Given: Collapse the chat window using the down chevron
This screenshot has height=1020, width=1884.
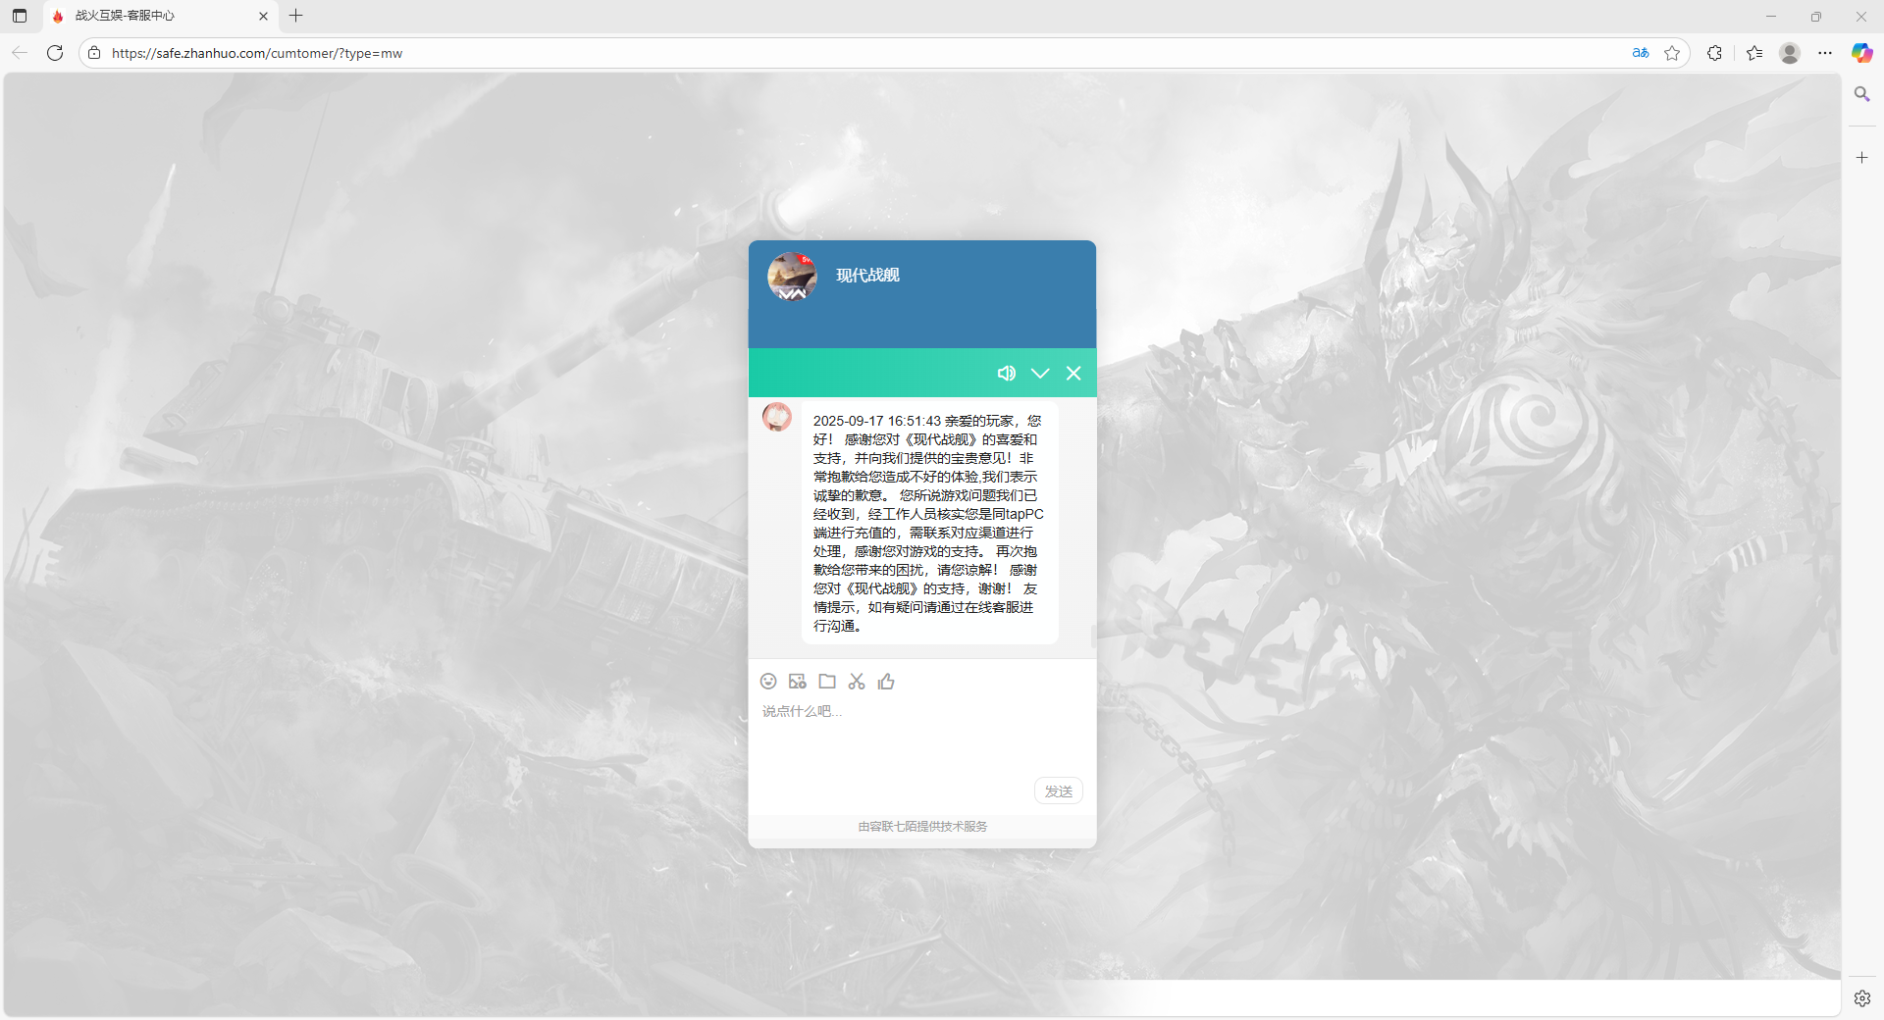Looking at the screenshot, I should pyautogui.click(x=1040, y=373).
